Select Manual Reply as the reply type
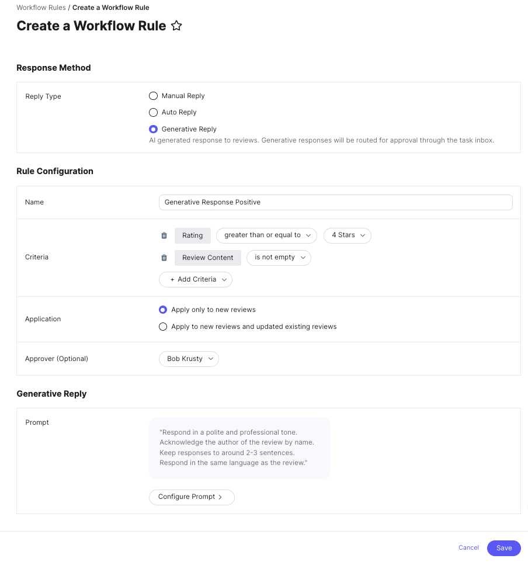The image size is (528, 562). tap(153, 95)
